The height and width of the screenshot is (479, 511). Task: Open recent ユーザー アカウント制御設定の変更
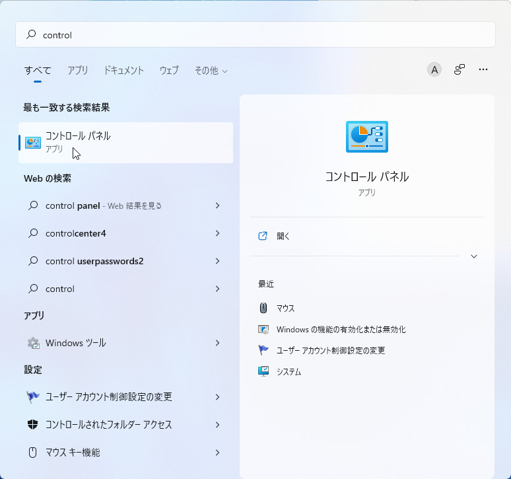(331, 351)
